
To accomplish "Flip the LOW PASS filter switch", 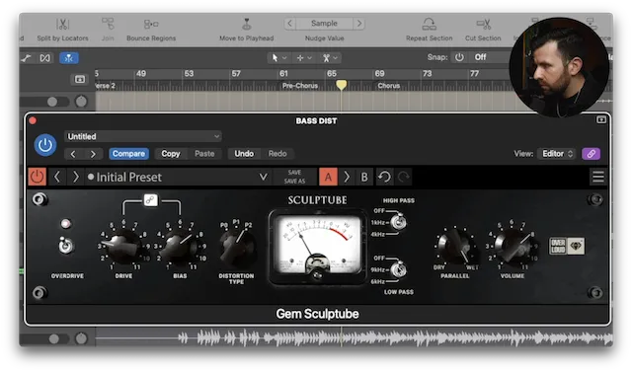I will tap(398, 269).
